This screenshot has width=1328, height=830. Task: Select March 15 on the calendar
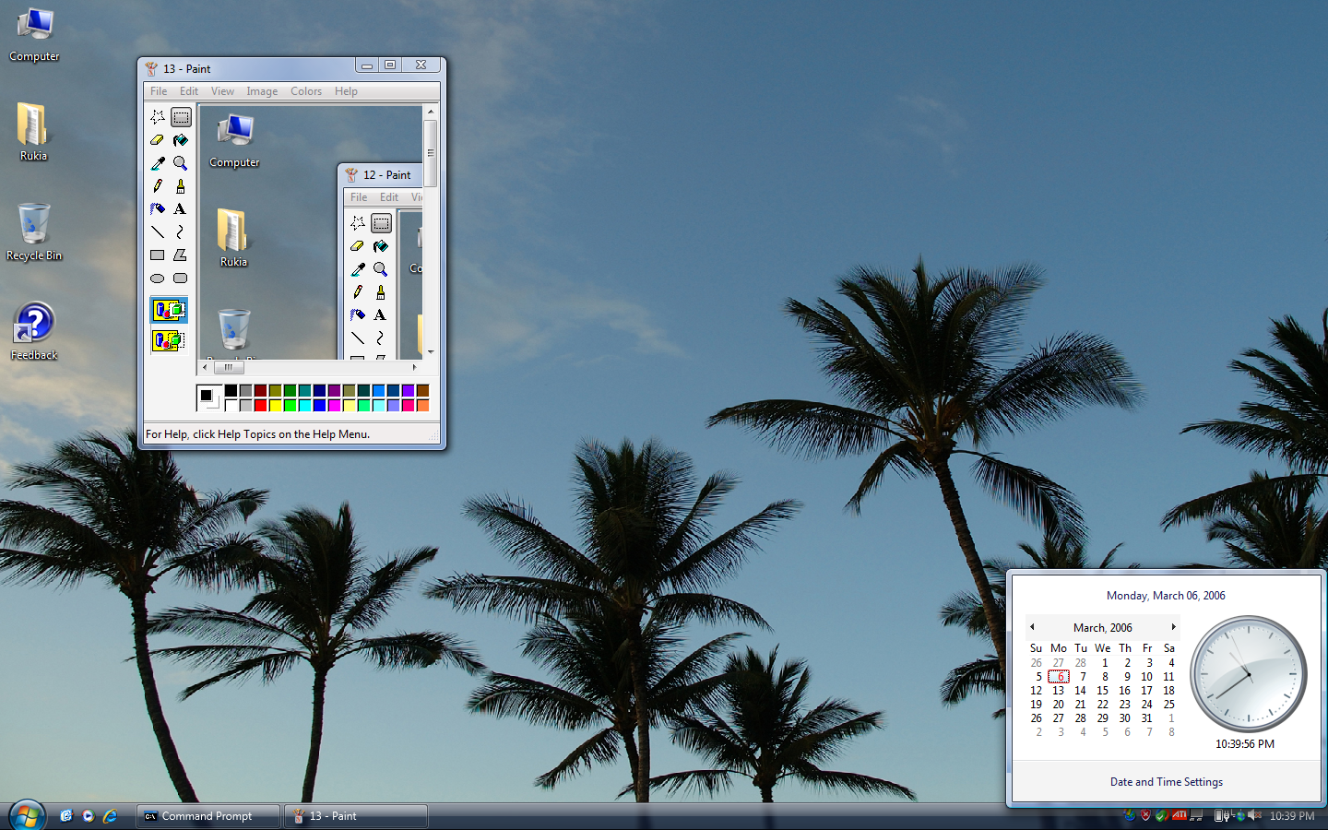coord(1102,691)
